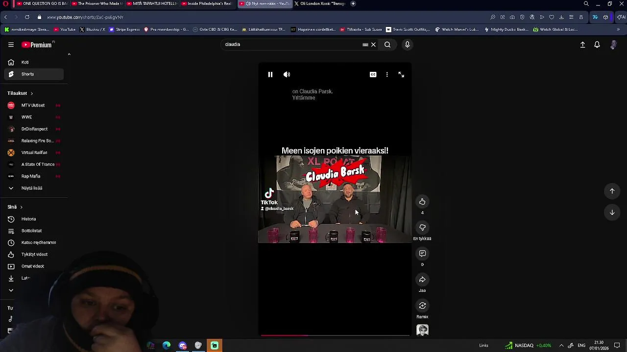Open a new browser tab with plus
The height and width of the screenshot is (352, 627).
353,3
